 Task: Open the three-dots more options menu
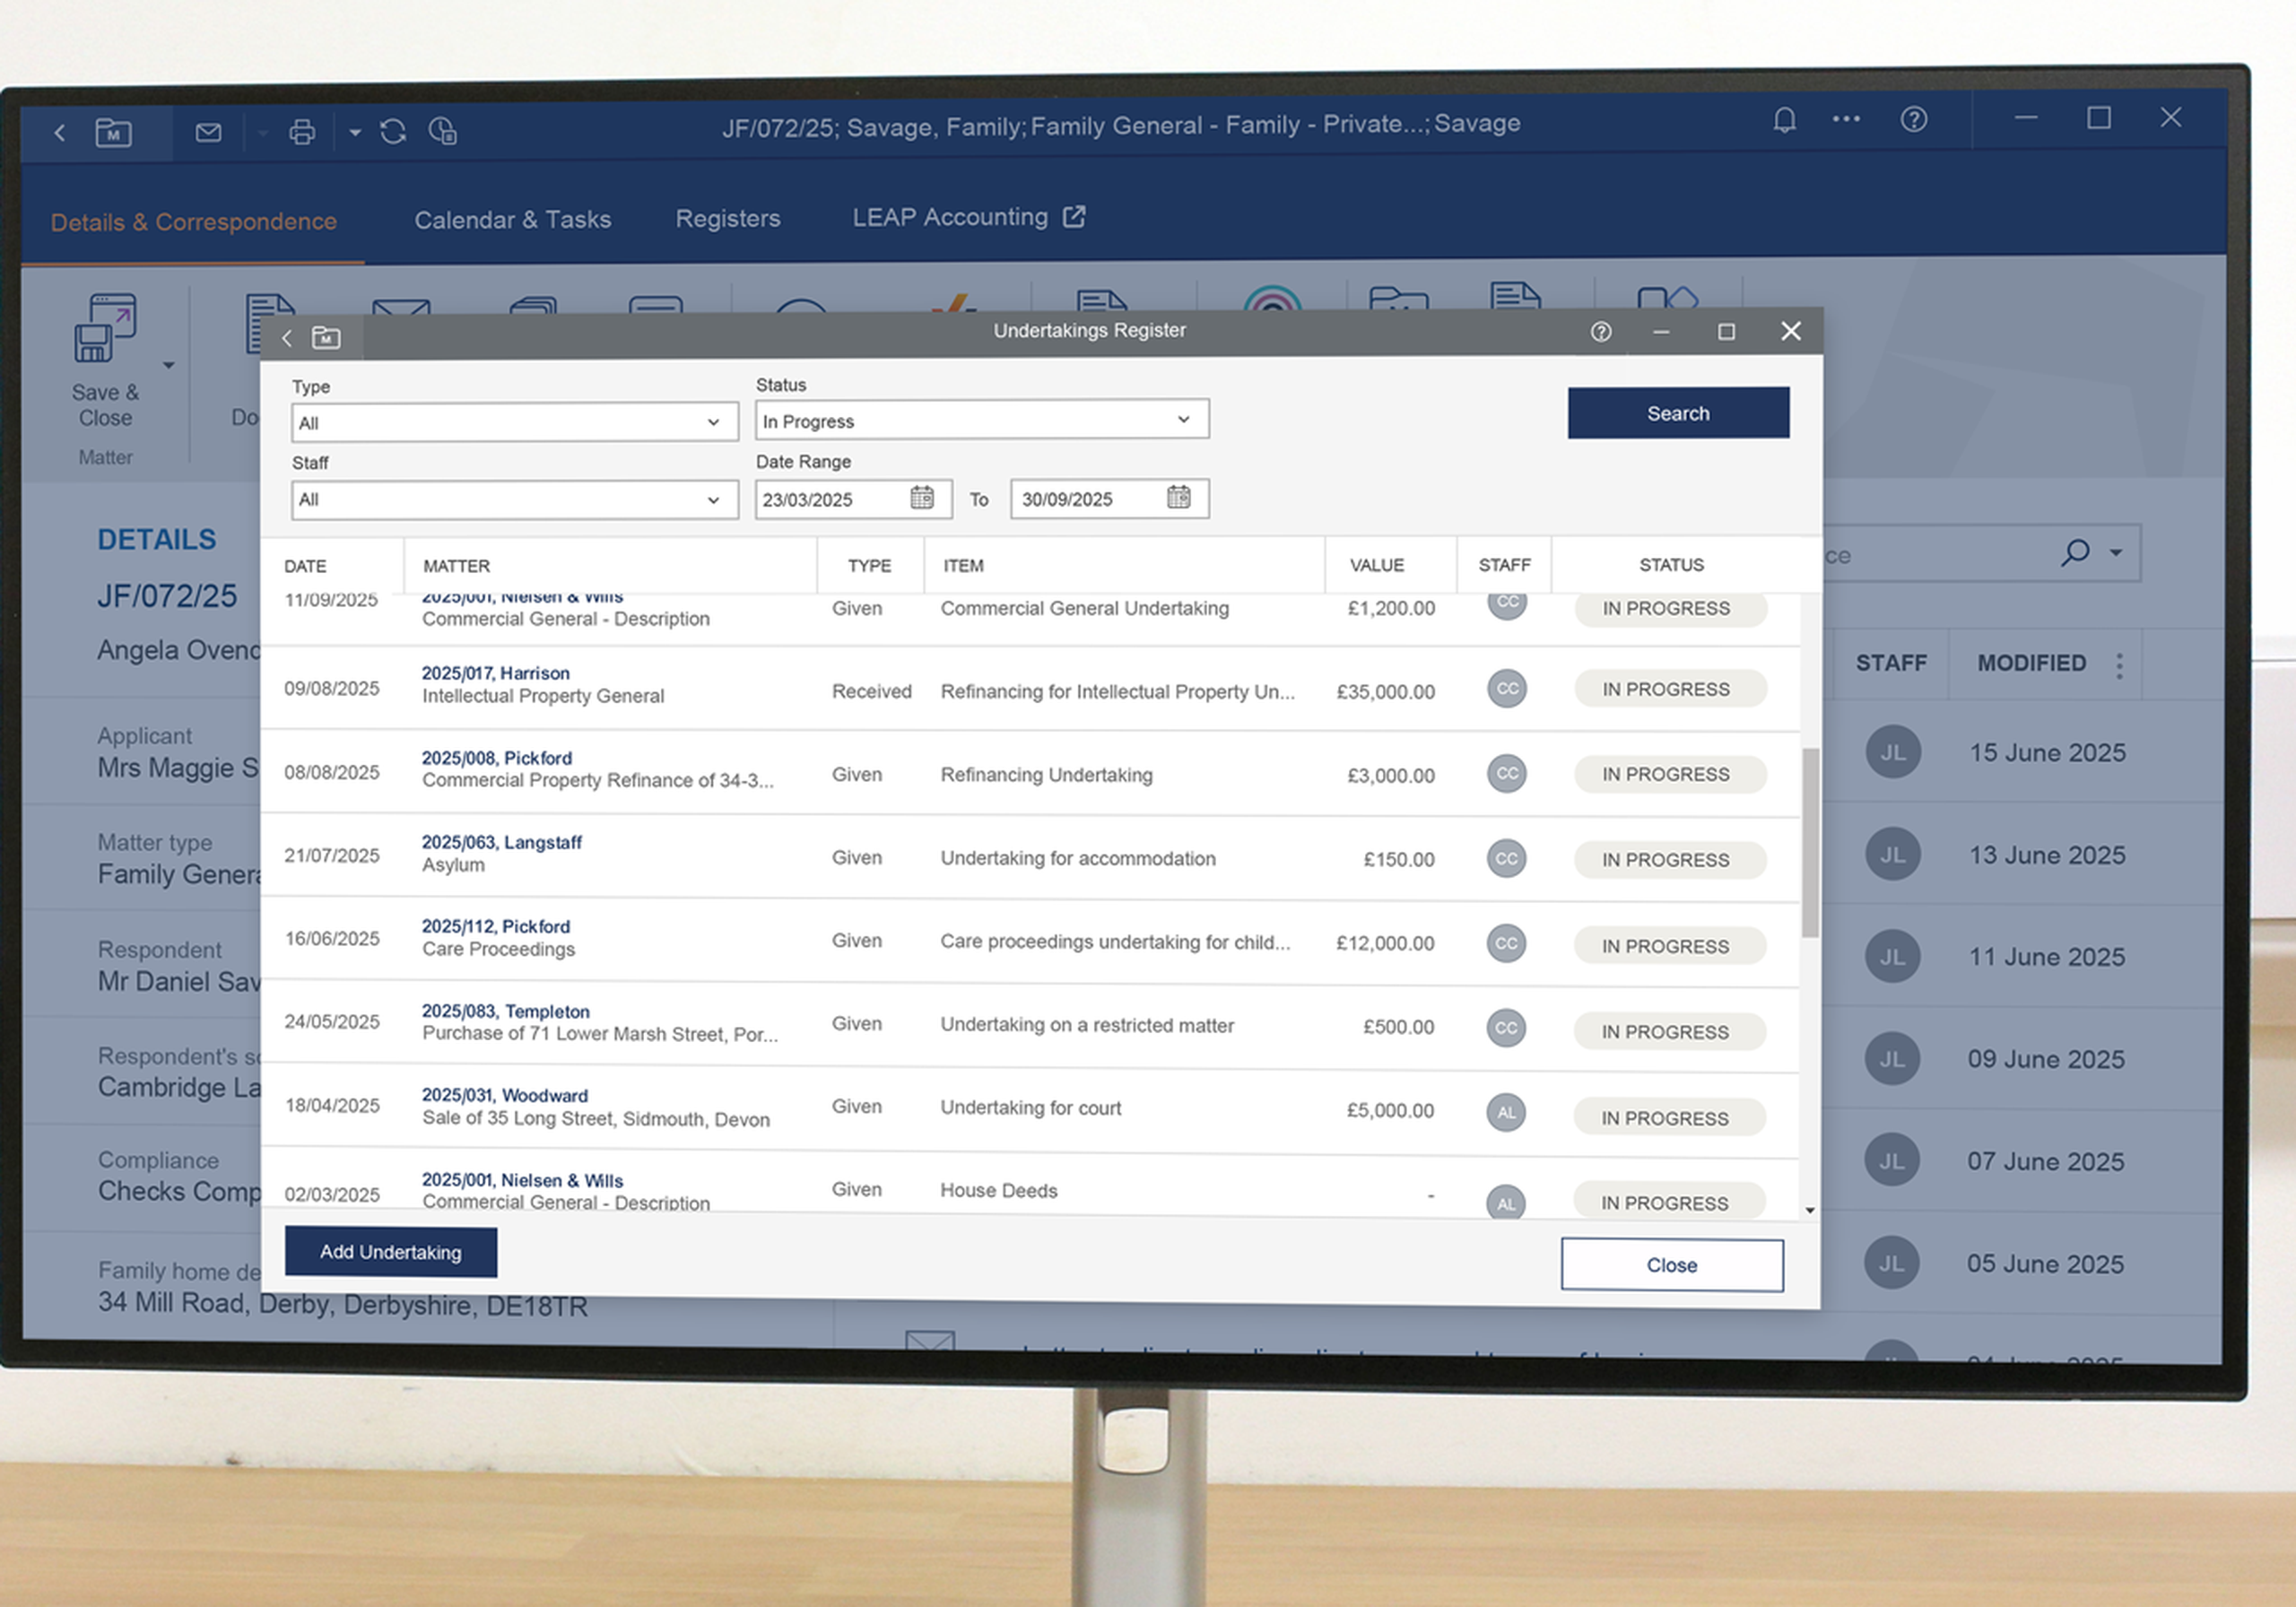pos(1846,119)
